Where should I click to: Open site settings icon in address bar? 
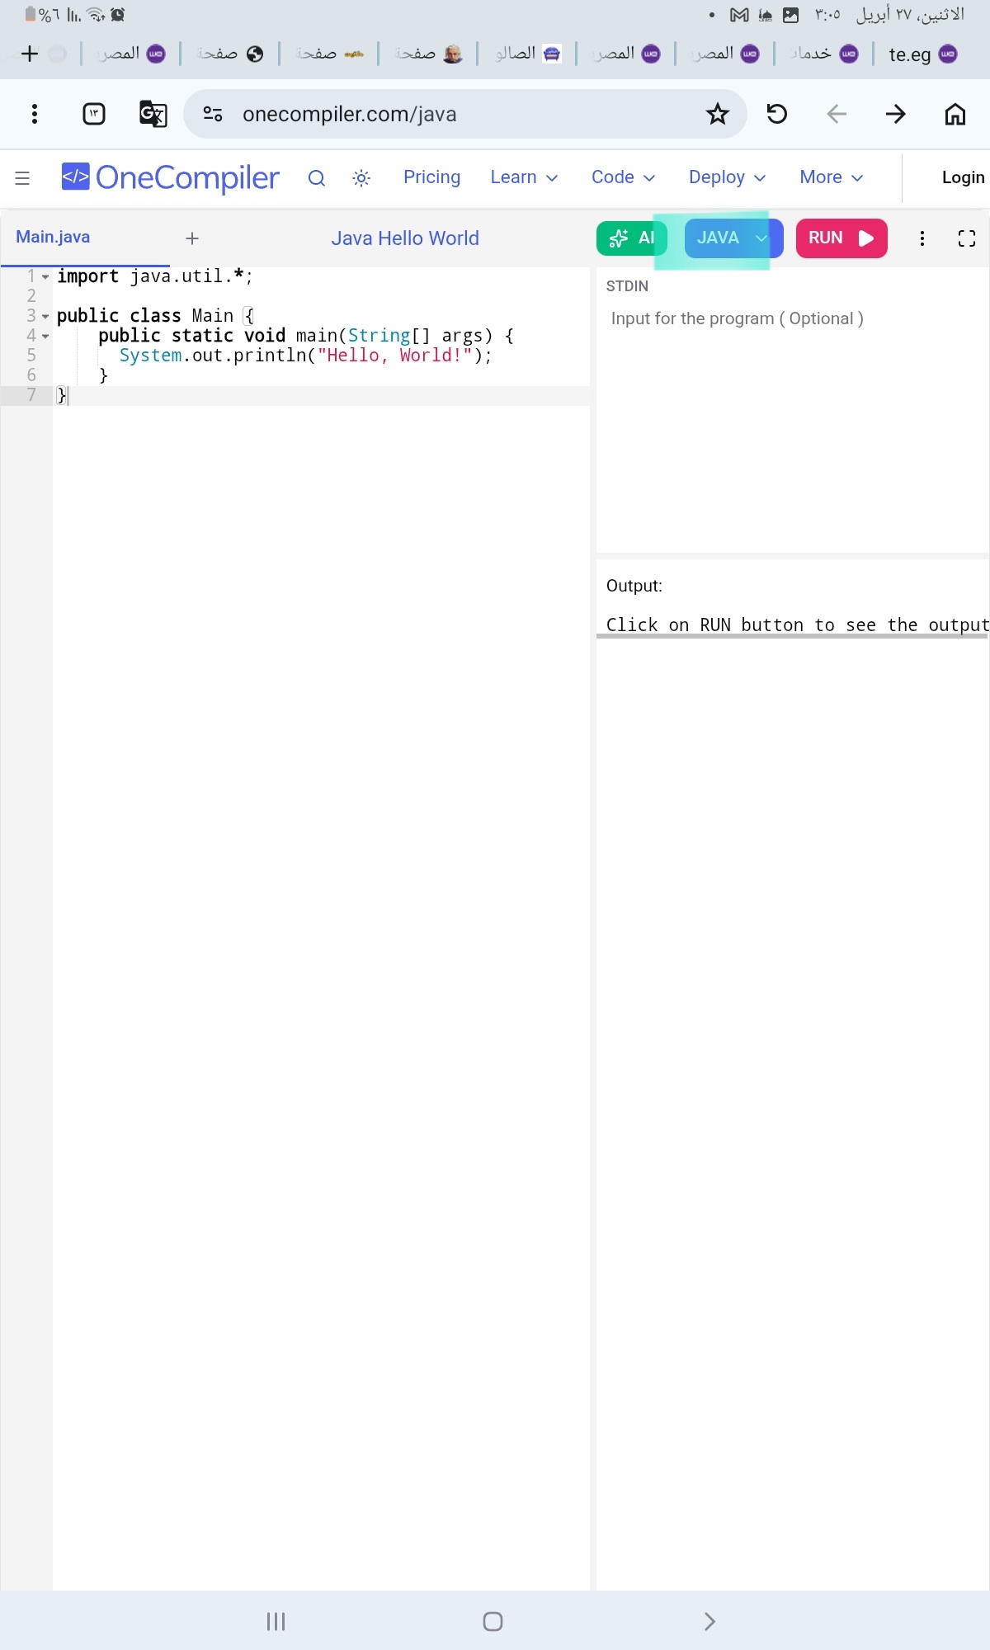[x=213, y=114]
